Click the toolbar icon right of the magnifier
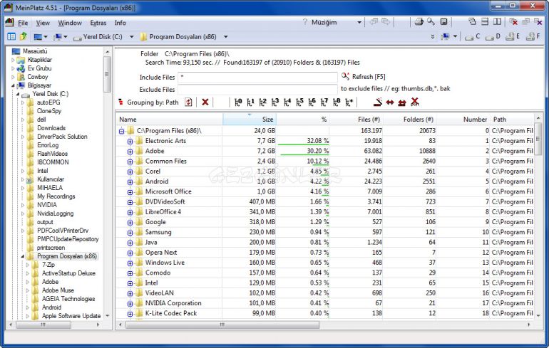The height and width of the screenshot is (348, 549). tap(443, 22)
